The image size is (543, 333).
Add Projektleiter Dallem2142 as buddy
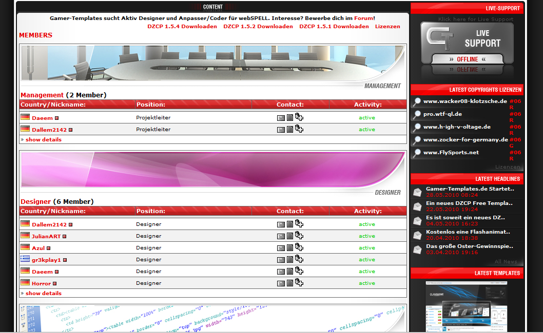[299, 129]
